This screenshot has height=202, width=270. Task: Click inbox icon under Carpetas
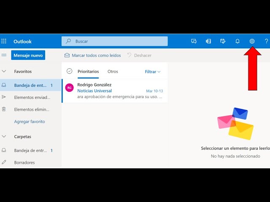coord(4,150)
